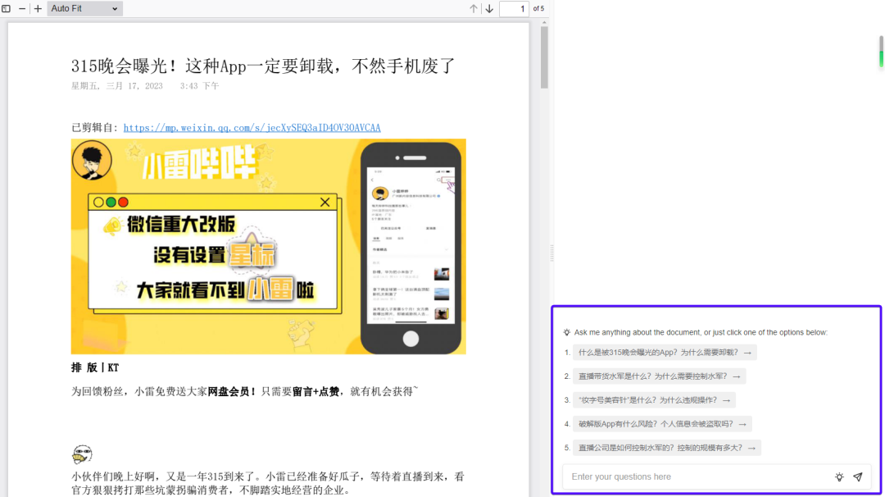This screenshot has height=497, width=885.
Task: Go to previous page with up arrow icon
Action: point(473,8)
